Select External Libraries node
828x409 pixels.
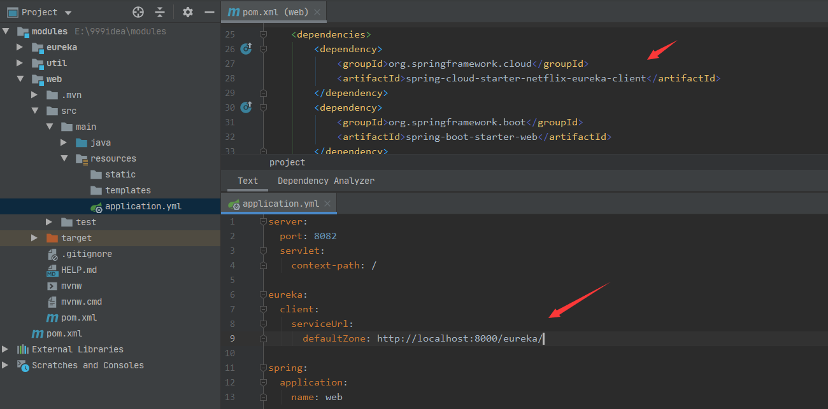pos(78,349)
